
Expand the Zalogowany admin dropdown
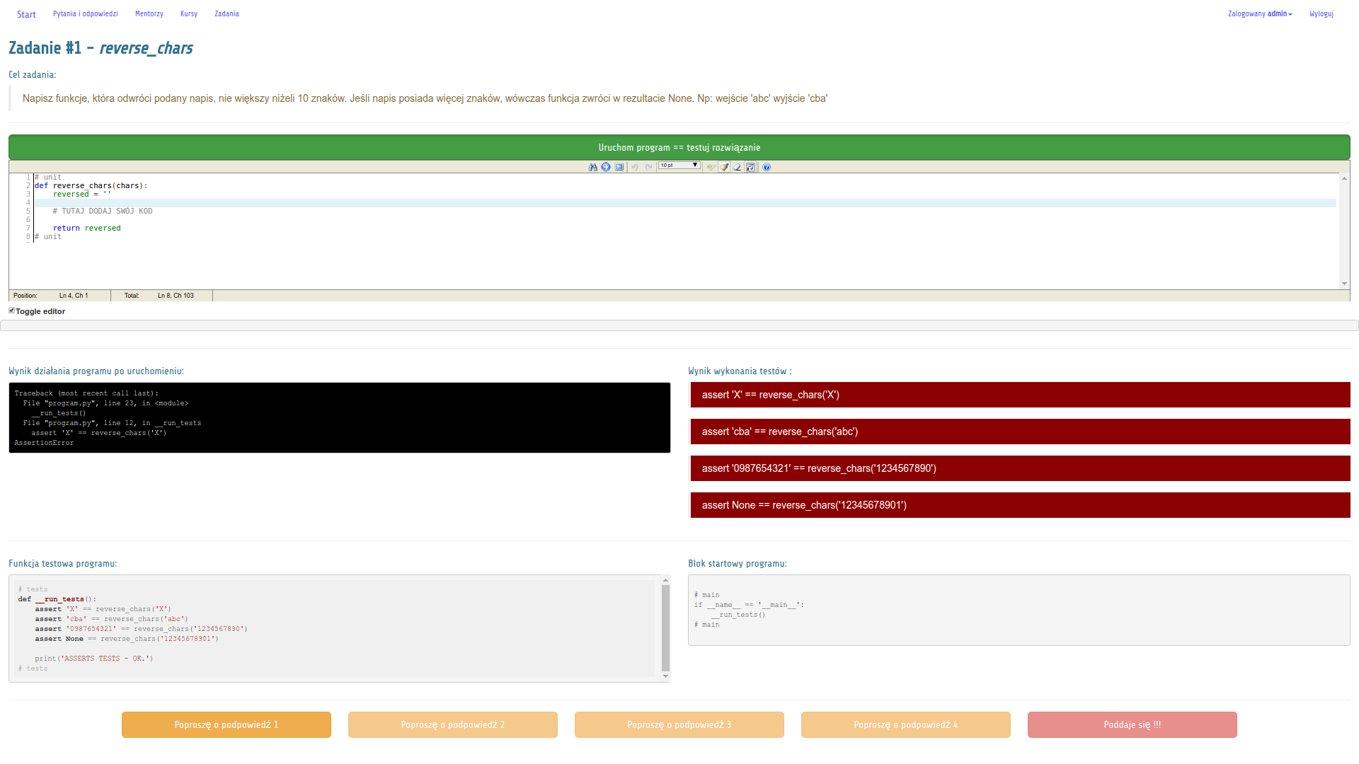point(1260,14)
